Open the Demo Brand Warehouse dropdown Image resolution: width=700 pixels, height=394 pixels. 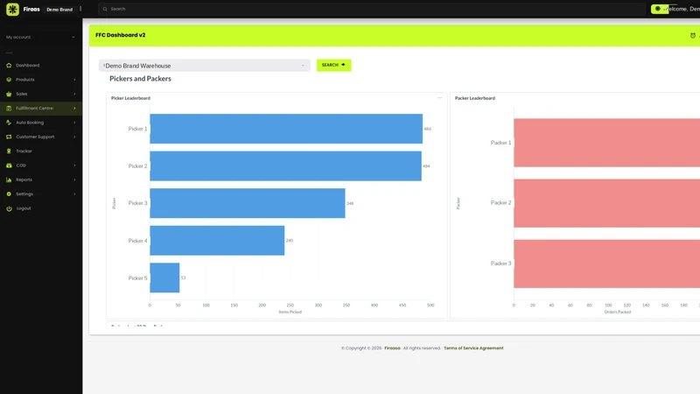tap(205, 66)
